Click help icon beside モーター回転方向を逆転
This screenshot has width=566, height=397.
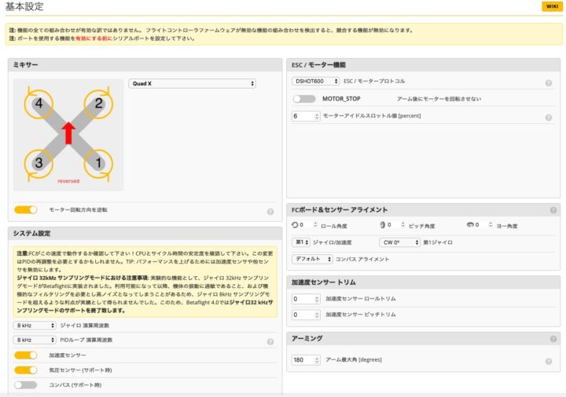point(270,211)
